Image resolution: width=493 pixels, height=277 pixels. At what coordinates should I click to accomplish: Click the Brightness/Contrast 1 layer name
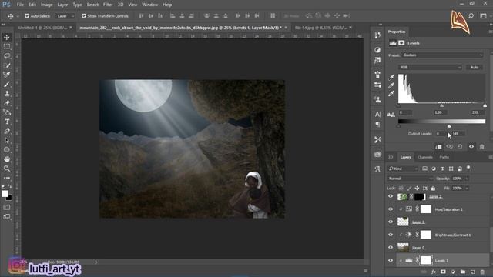pyautogui.click(x=453, y=235)
